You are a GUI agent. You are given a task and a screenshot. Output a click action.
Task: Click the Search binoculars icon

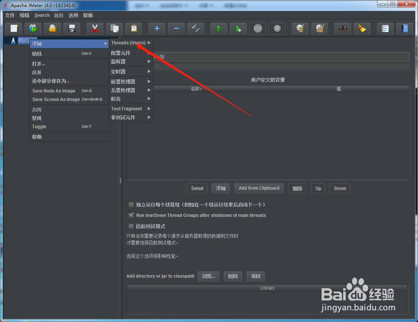(343, 28)
